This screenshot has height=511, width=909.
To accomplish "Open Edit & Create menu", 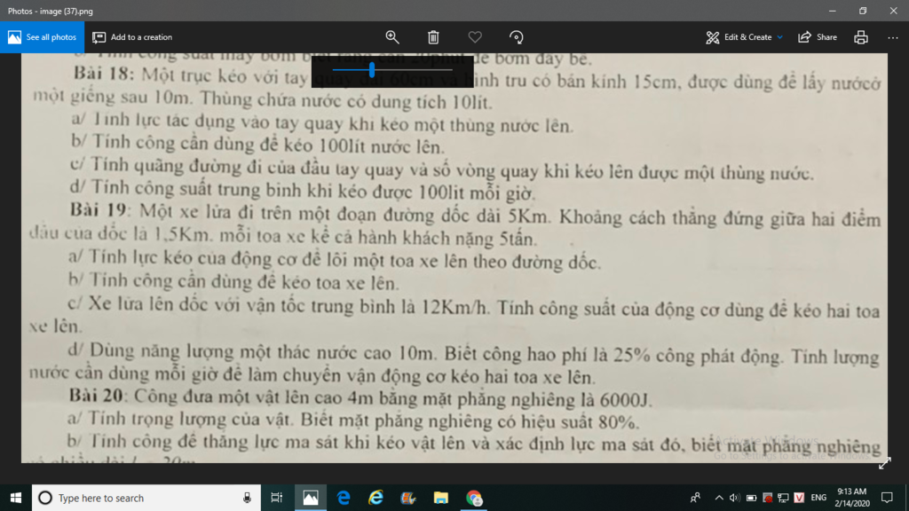I will click(x=745, y=37).
